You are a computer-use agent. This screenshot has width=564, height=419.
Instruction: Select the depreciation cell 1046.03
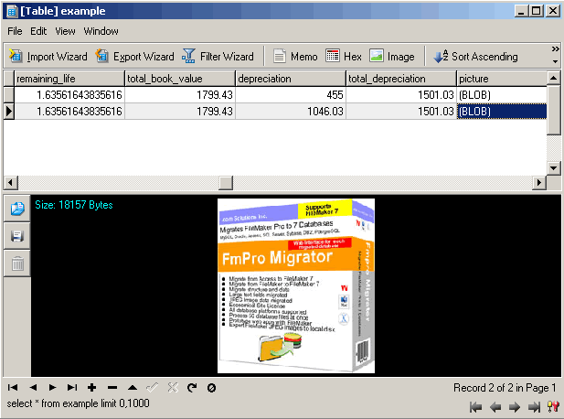coord(291,112)
